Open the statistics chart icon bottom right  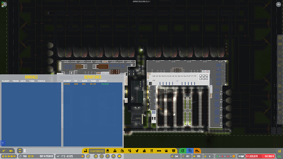279,151
